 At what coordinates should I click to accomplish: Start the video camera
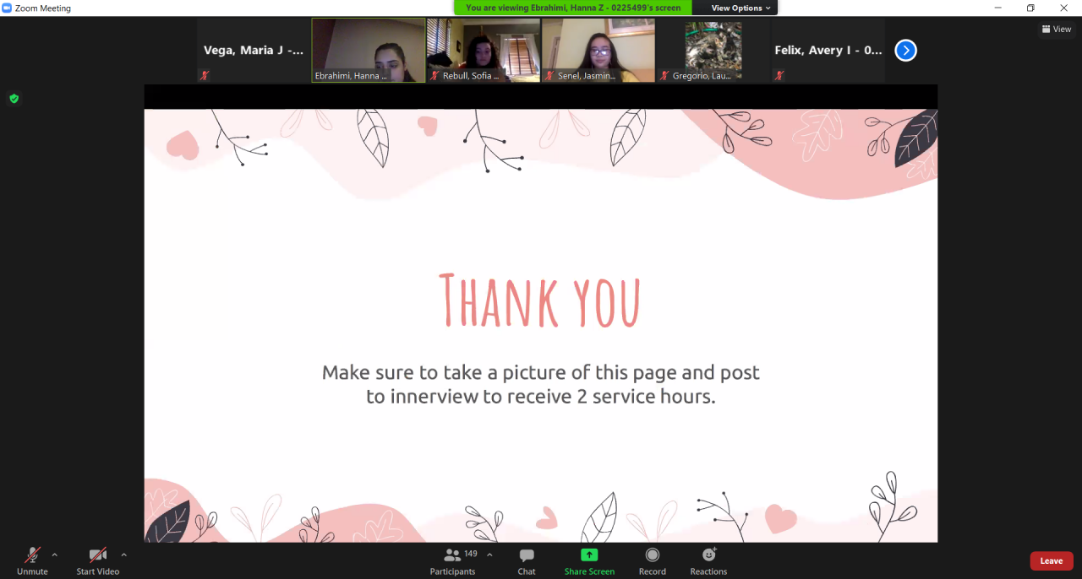click(x=98, y=560)
